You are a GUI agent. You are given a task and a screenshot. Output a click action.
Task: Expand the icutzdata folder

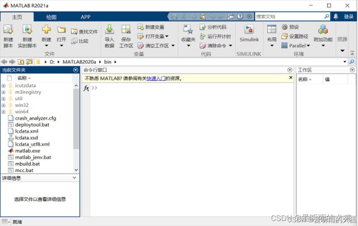coord(3,86)
